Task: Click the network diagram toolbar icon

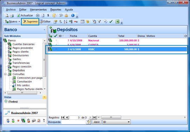Action: (38, 15)
